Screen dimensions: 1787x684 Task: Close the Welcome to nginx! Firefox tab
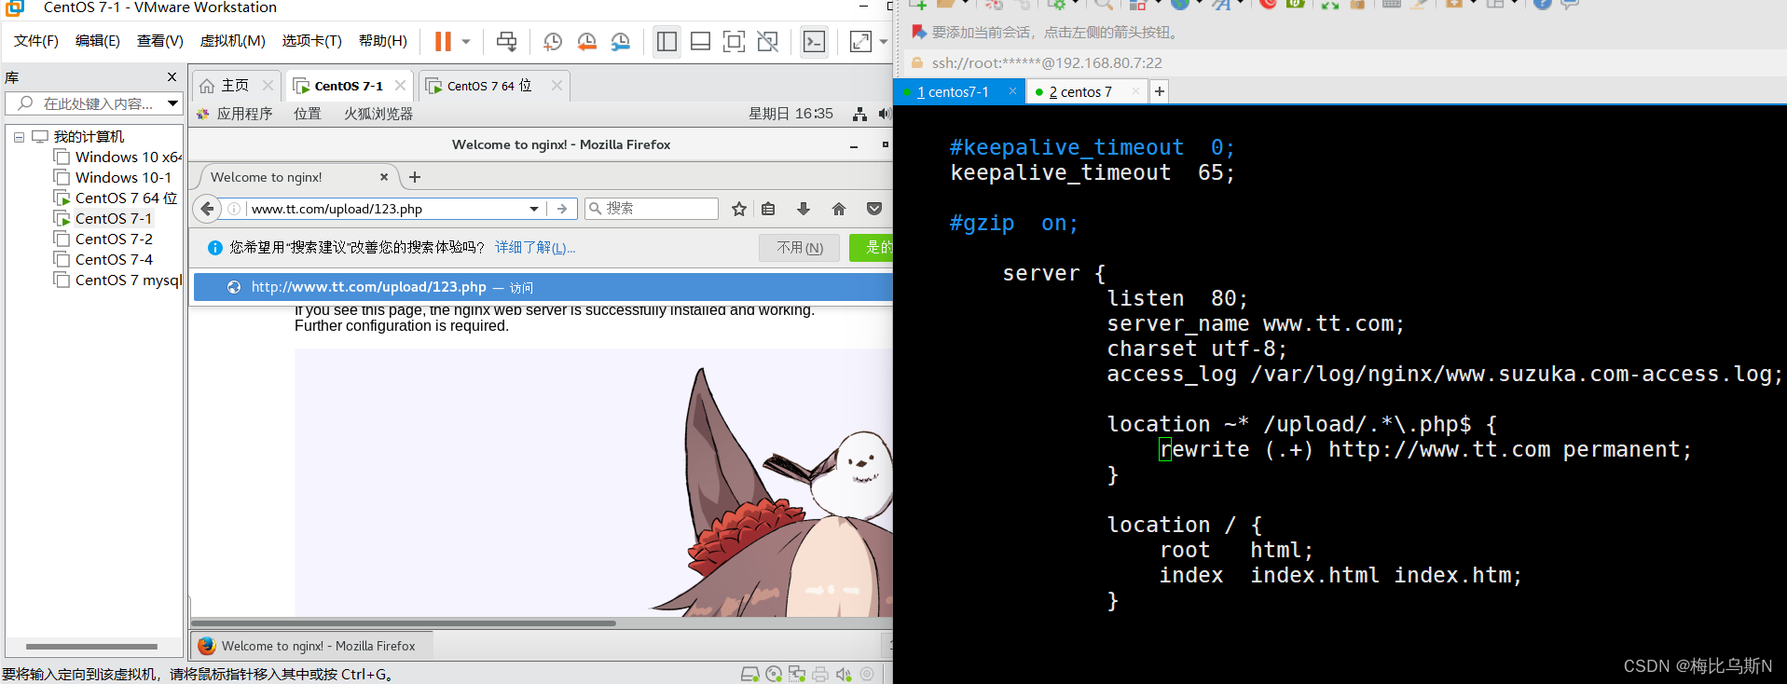[384, 177]
